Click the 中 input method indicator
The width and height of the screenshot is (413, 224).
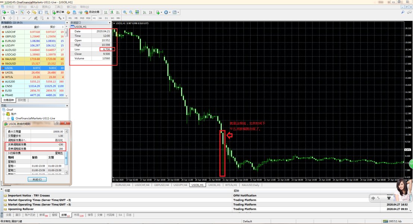373,198
